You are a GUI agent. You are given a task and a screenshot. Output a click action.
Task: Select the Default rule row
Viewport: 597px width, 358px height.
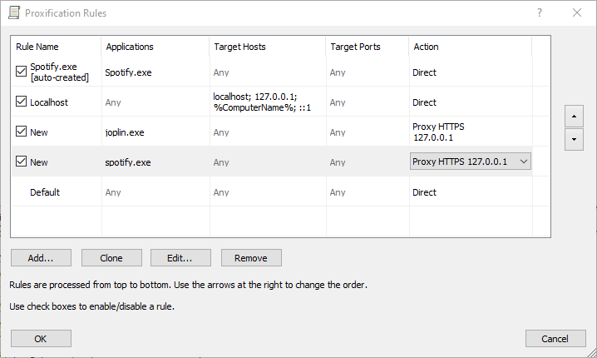[45, 192]
